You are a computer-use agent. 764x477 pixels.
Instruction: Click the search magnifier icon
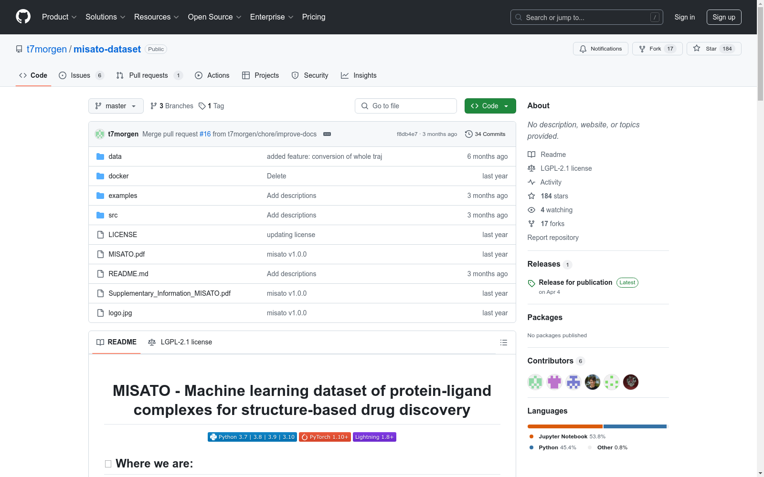tap(519, 17)
